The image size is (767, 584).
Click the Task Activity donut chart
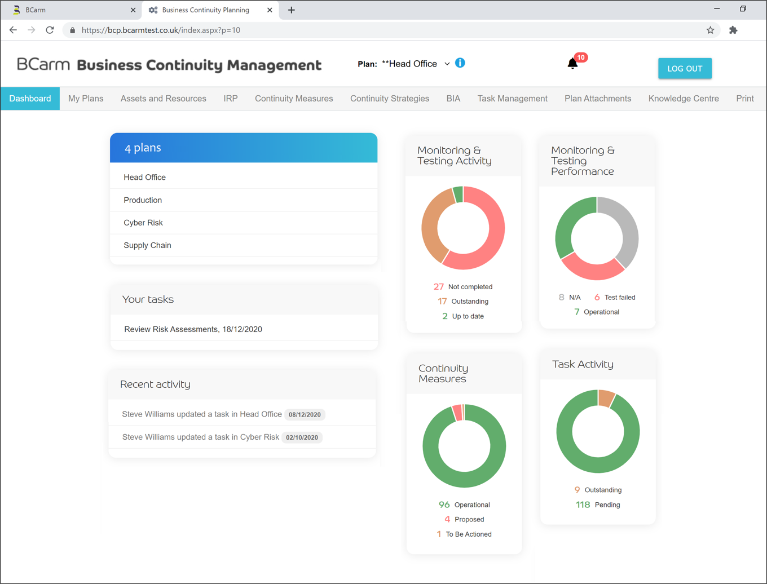point(598,431)
